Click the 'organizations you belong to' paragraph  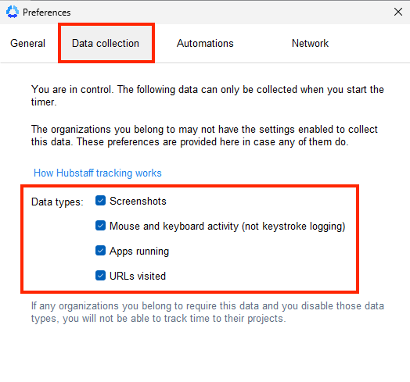point(204,135)
